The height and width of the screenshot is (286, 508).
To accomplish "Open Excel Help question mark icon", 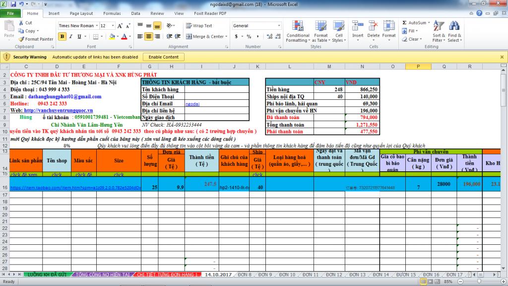I will [x=479, y=13].
